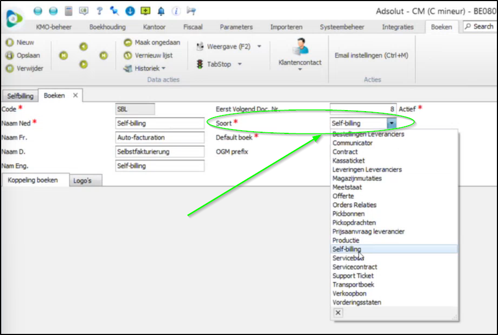Click Email instellingen (Ctrl+M)
This screenshot has height=335, width=498.
click(x=371, y=55)
